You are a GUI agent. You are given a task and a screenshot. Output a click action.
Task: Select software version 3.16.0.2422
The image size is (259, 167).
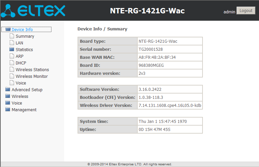(150, 90)
